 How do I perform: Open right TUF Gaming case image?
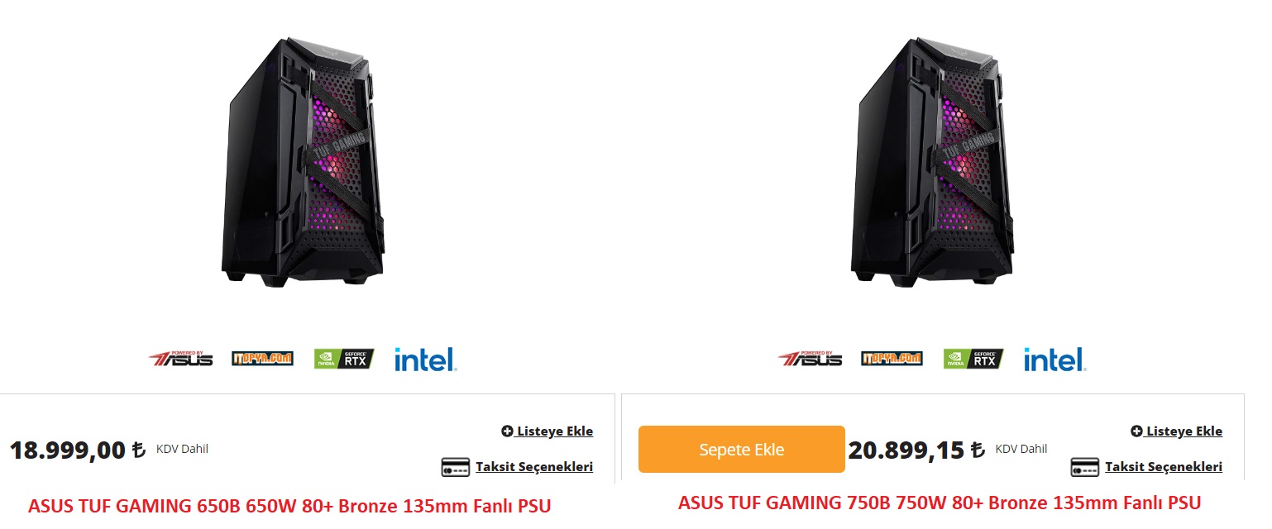[932, 162]
